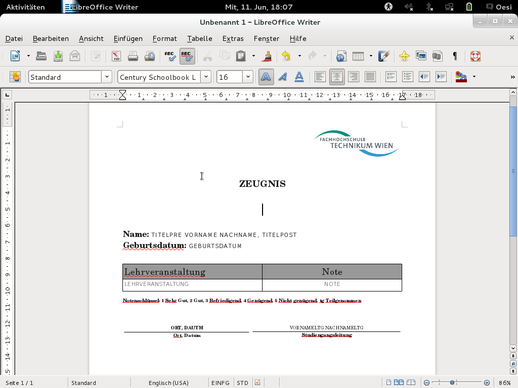
Task: Toggle bold formatting button
Action: coord(266,77)
